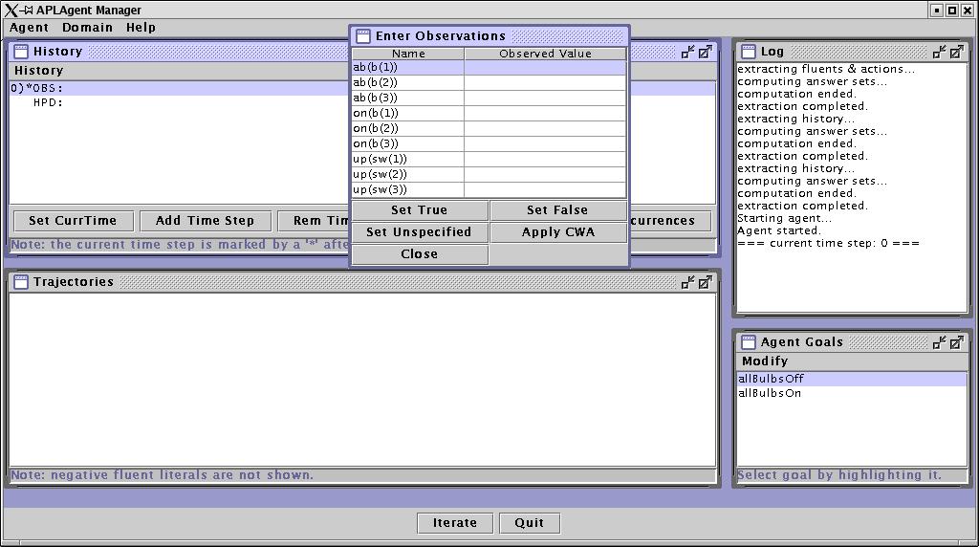Click Add Time Step button
979x547 pixels.
click(x=205, y=221)
